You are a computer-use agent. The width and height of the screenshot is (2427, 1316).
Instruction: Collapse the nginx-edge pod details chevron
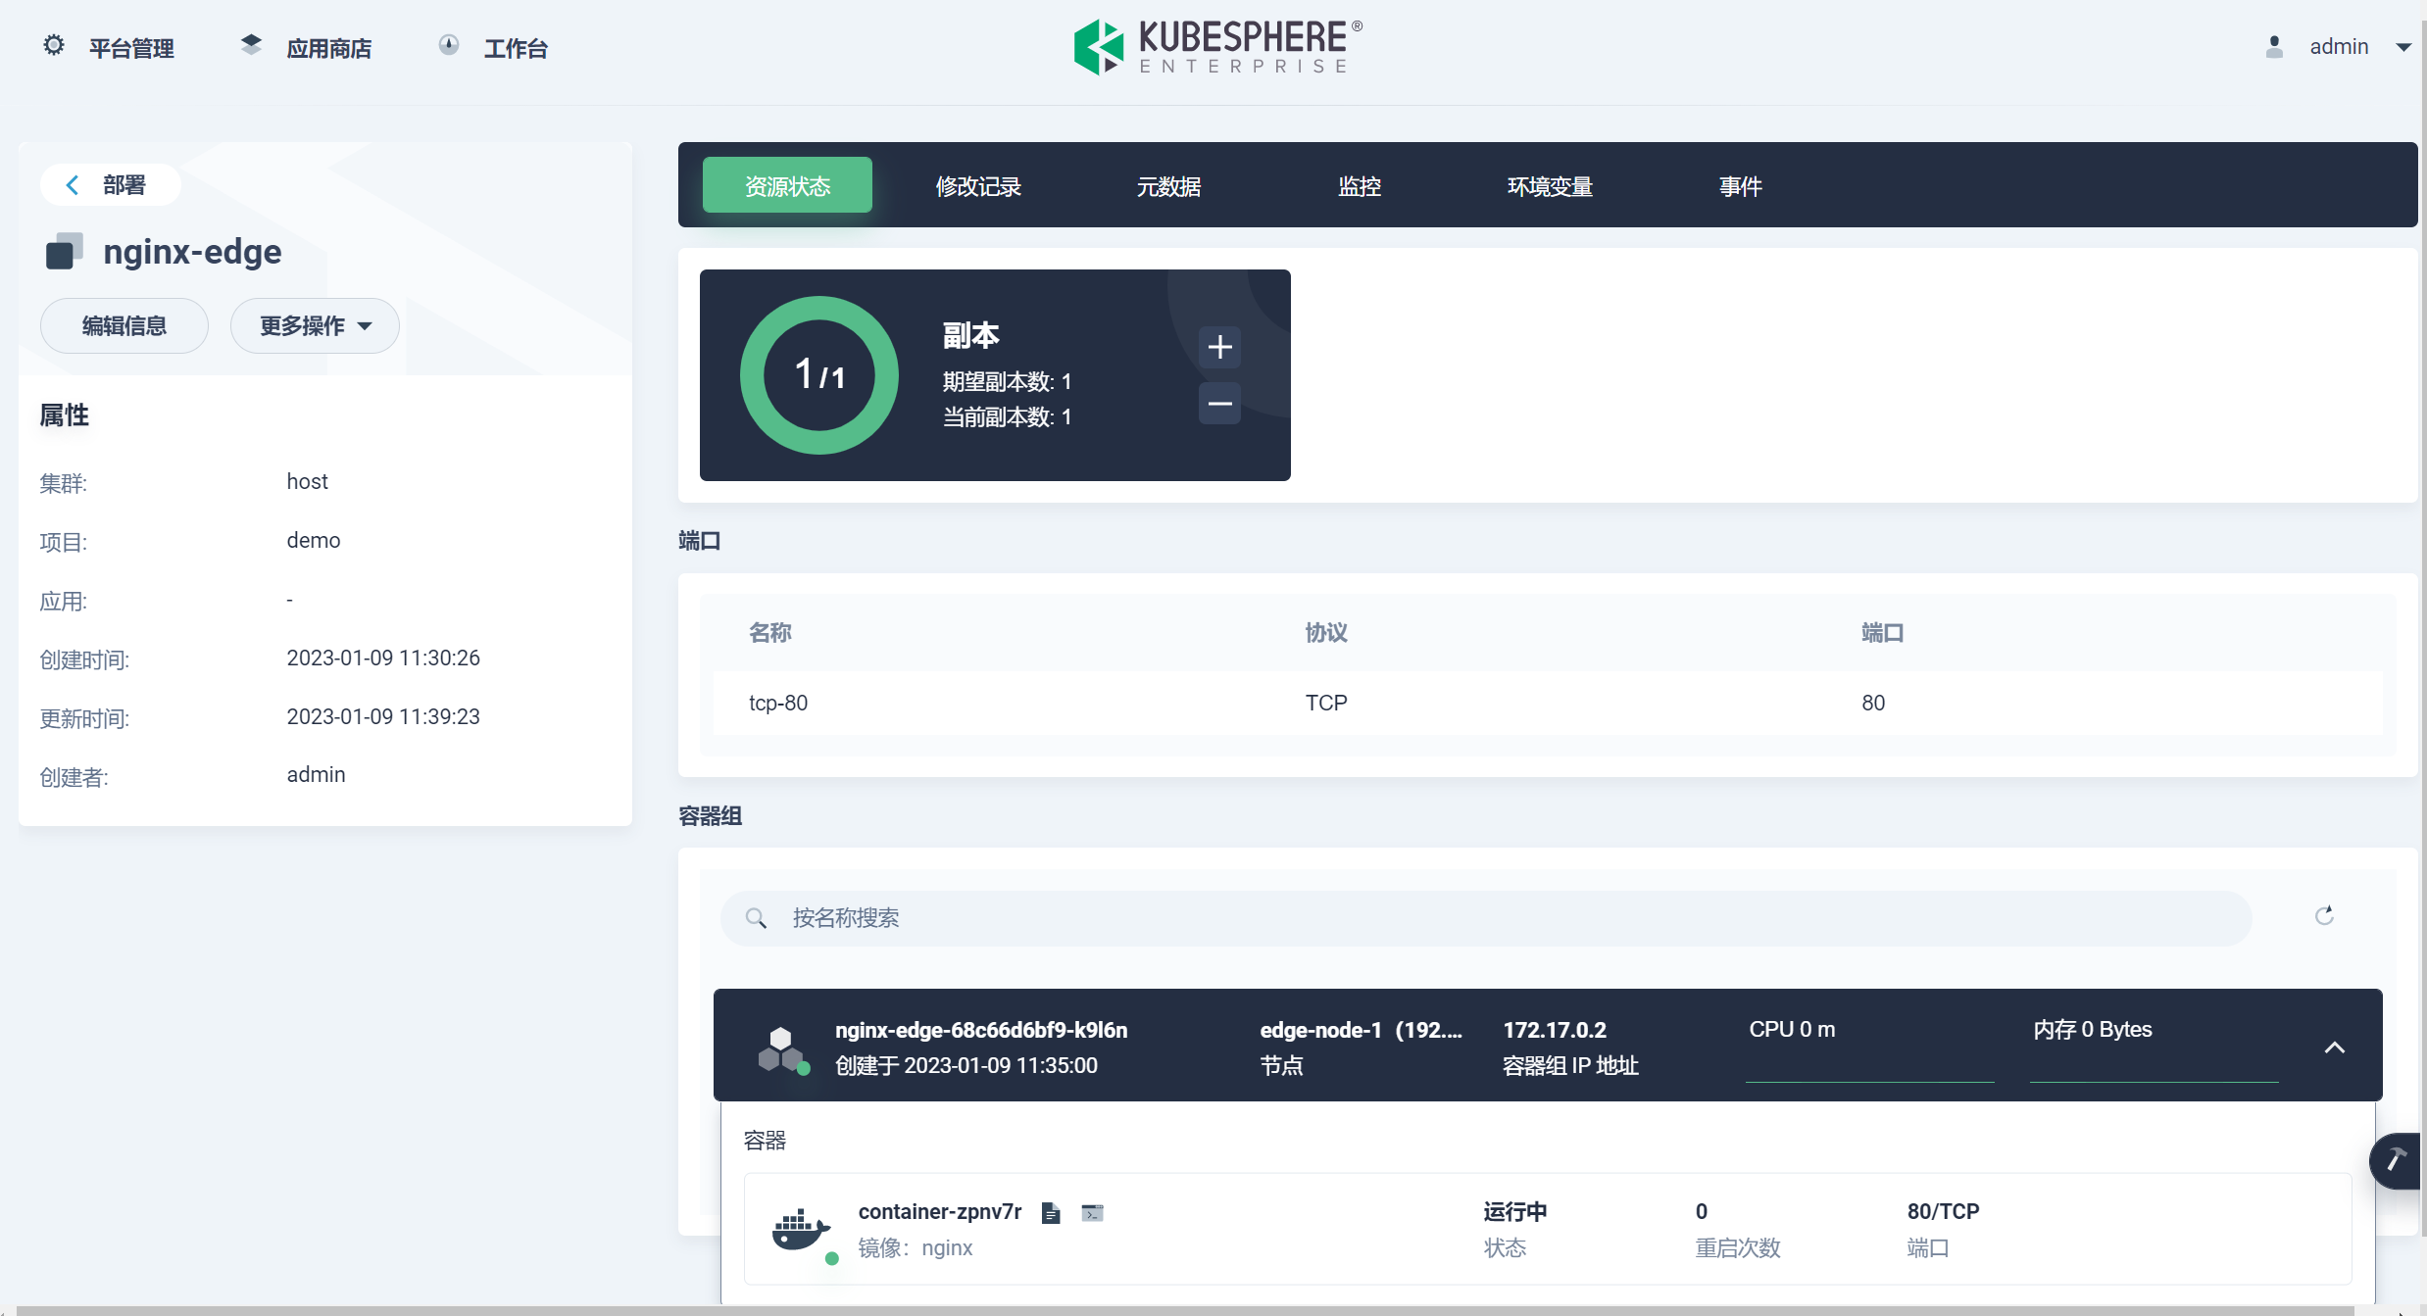[2335, 1048]
